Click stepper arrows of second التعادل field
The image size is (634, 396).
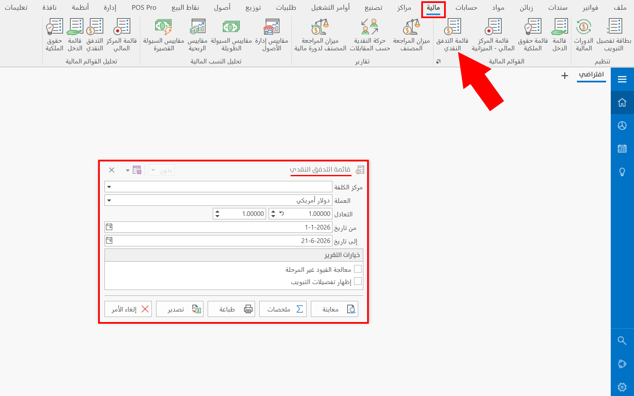pos(217,214)
